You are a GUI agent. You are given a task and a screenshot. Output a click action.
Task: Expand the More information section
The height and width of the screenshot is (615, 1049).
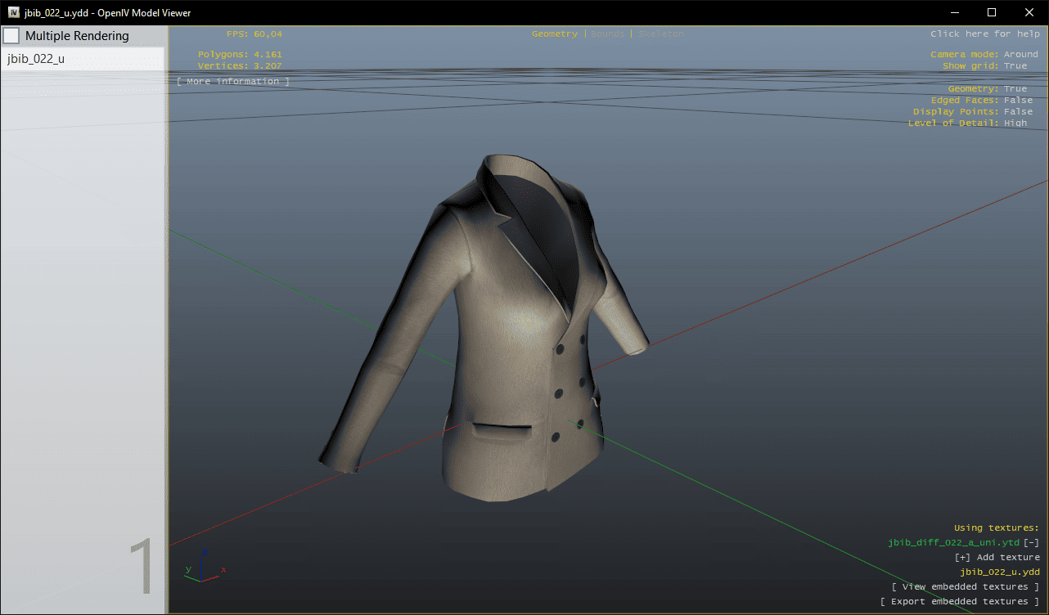click(232, 82)
